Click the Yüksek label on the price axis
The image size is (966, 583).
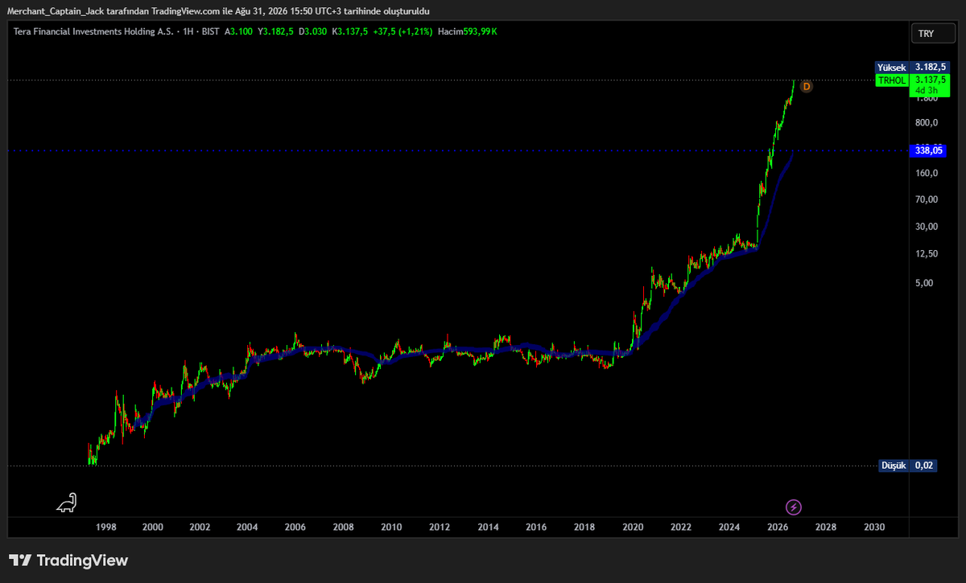(892, 68)
